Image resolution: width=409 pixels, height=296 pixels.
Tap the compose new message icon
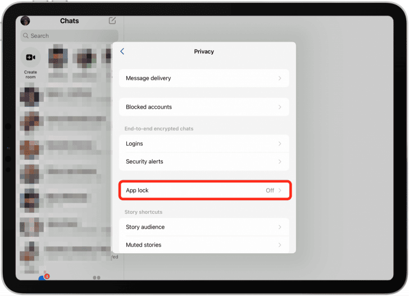(x=112, y=21)
